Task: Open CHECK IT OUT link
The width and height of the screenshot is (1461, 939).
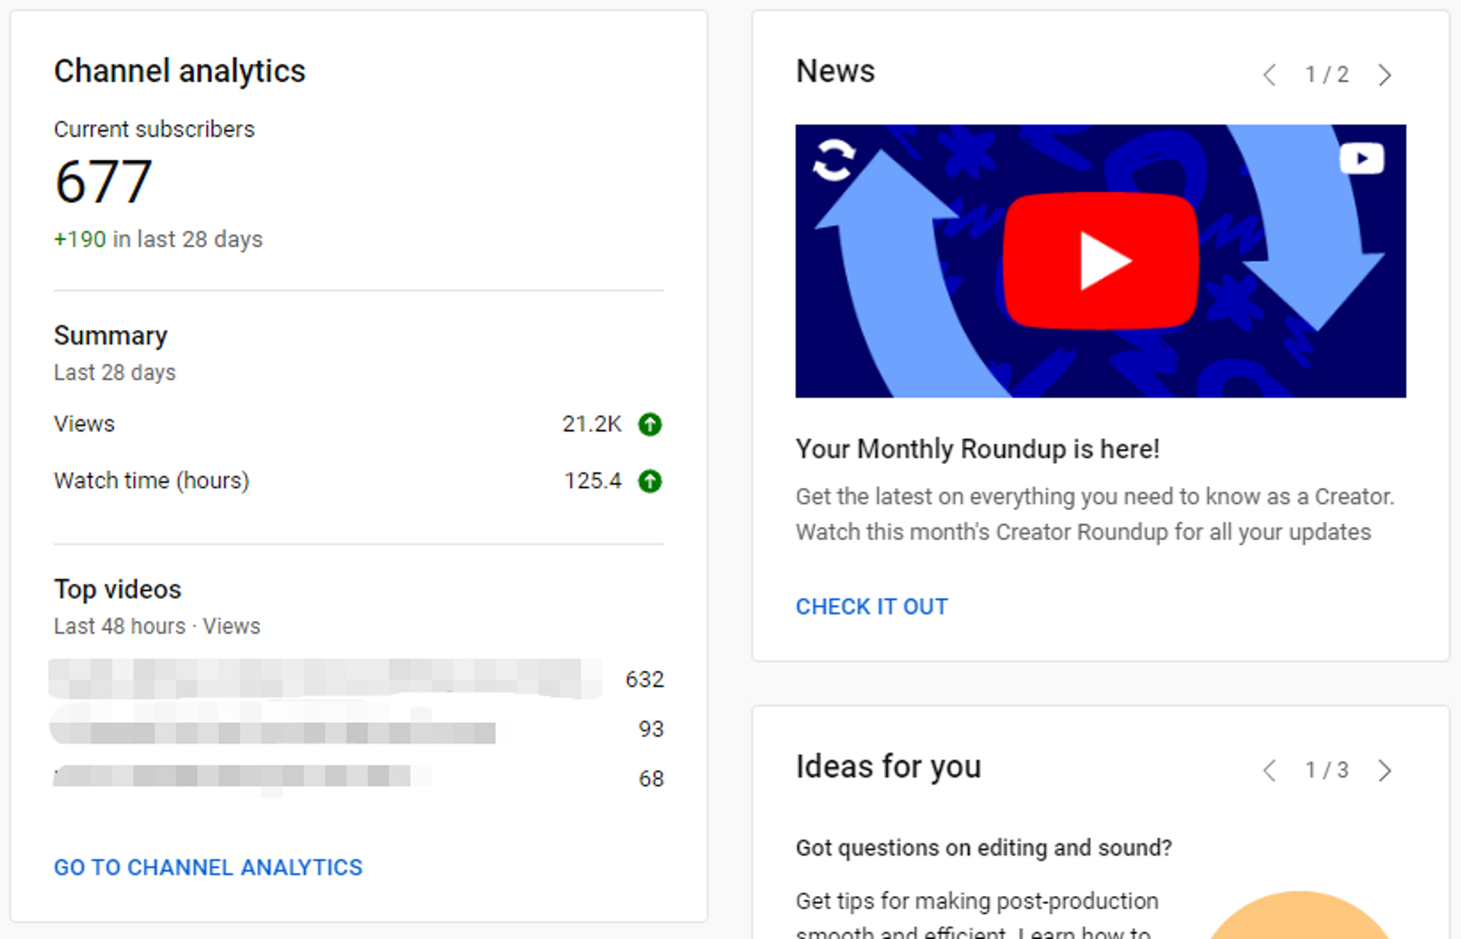Action: 871,607
